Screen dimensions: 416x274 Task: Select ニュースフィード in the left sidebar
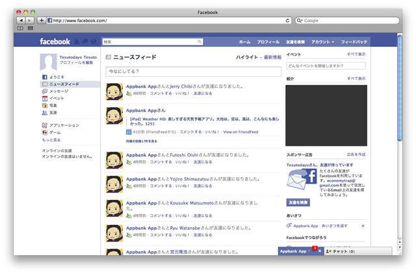pos(70,84)
